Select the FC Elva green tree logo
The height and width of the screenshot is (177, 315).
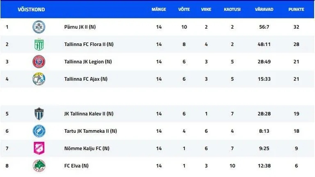[39, 166]
